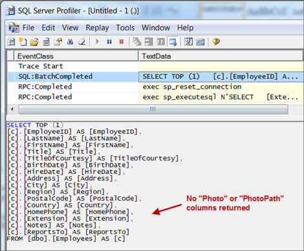Launch the Database Engine Tuning Advisor icon
The height and width of the screenshot is (251, 304).
pyautogui.click(x=188, y=41)
